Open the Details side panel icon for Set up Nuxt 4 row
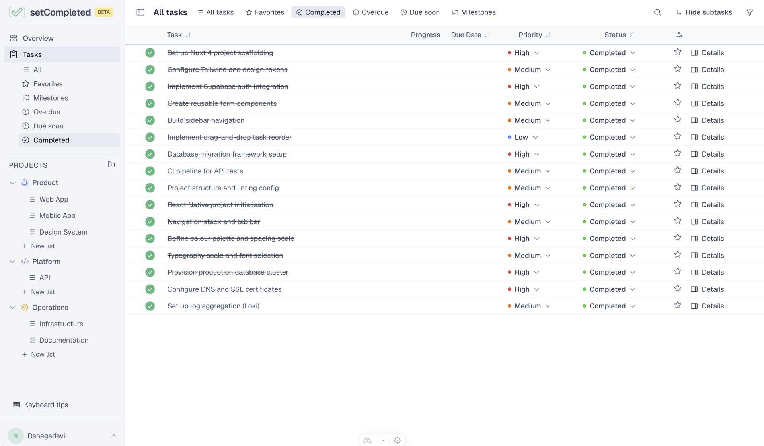Screen dimensions: 764x446 coord(695,52)
